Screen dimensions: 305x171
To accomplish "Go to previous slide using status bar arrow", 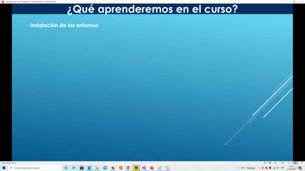I will click(x=265, y=163).
